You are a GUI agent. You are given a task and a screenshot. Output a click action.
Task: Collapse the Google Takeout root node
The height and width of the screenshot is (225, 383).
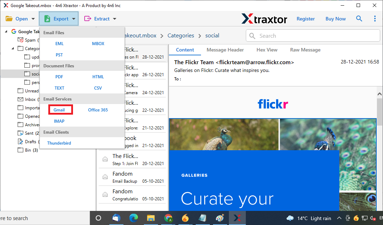point(6,32)
